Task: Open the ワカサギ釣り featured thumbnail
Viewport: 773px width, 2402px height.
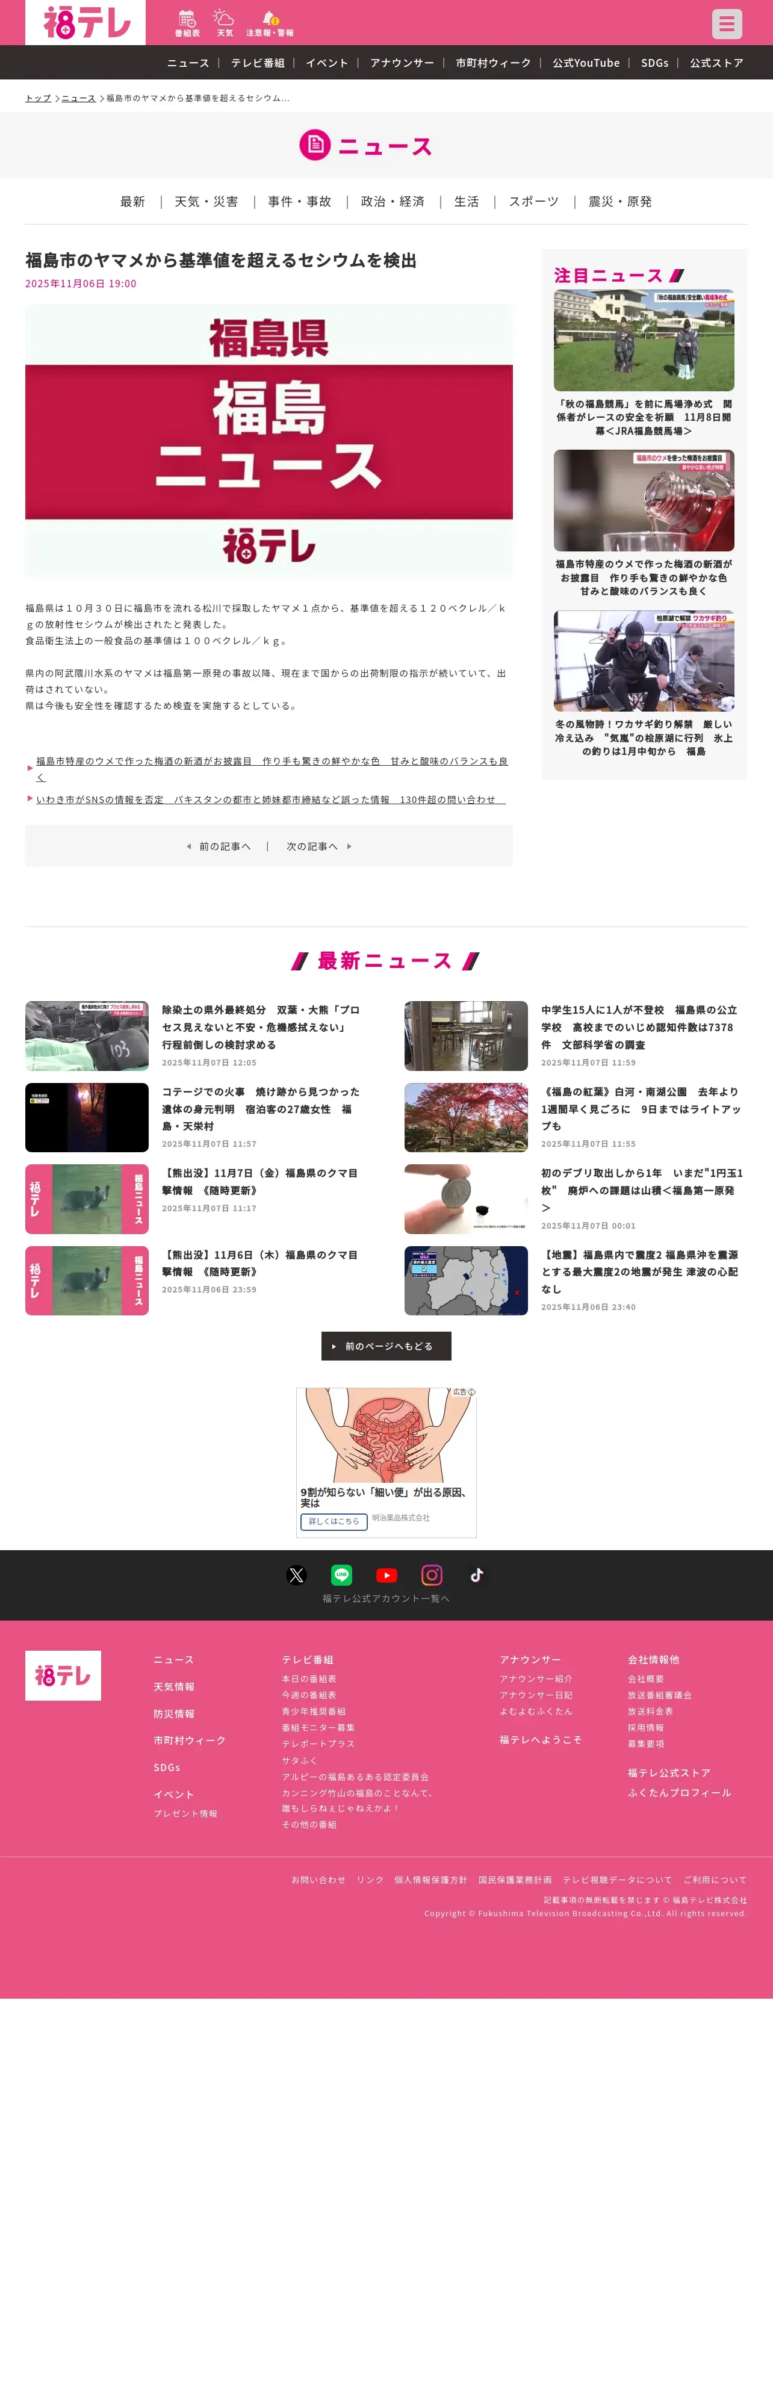Action: pyautogui.click(x=644, y=661)
